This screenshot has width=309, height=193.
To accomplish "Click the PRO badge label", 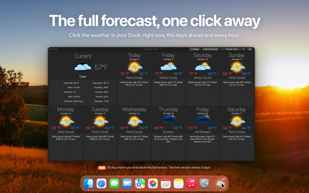I will pos(102,168).
